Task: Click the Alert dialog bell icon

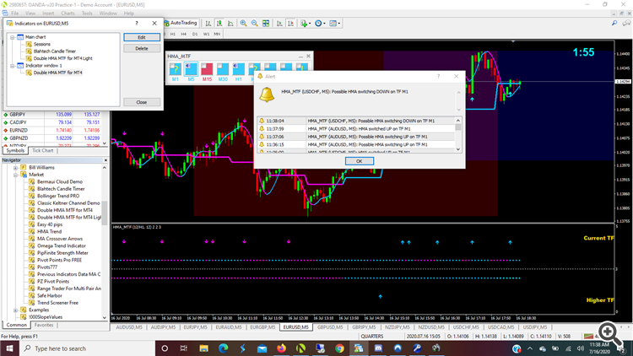Action: pos(267,94)
